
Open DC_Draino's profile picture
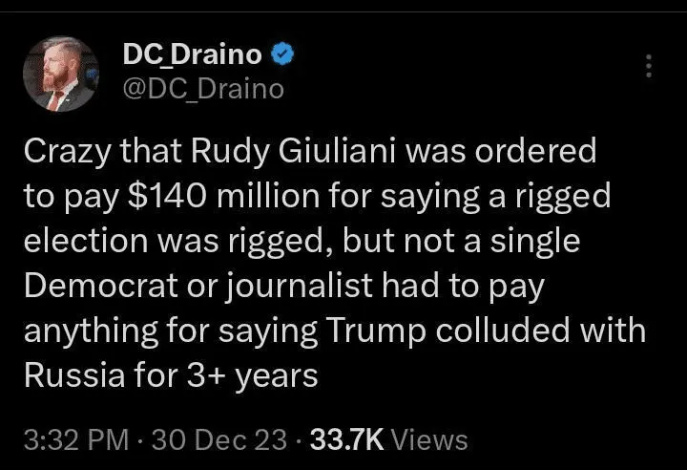pyautogui.click(x=60, y=75)
